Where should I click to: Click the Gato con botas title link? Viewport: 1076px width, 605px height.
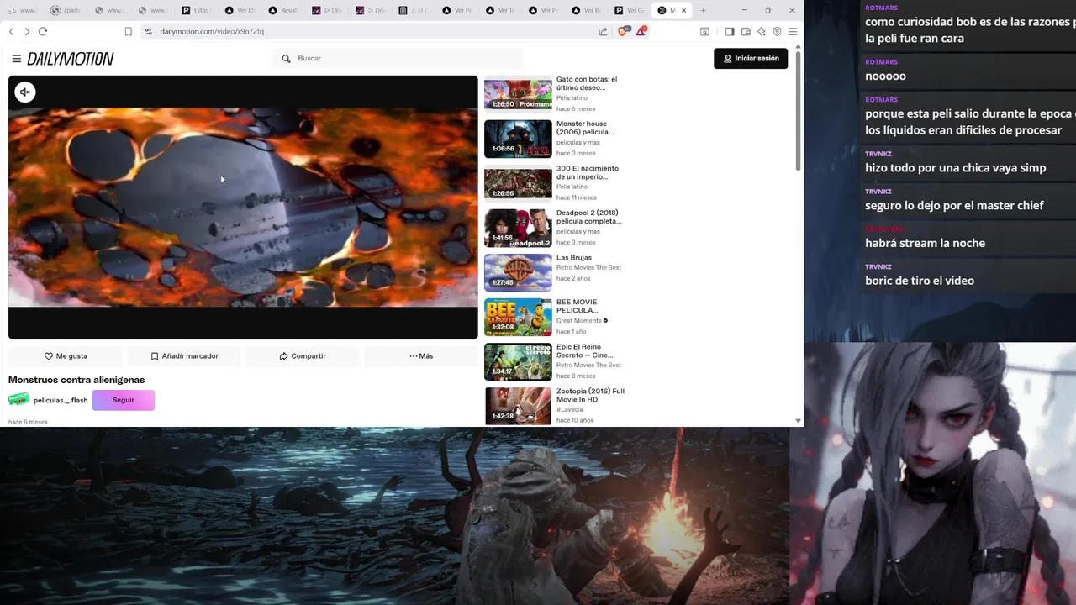pos(587,83)
